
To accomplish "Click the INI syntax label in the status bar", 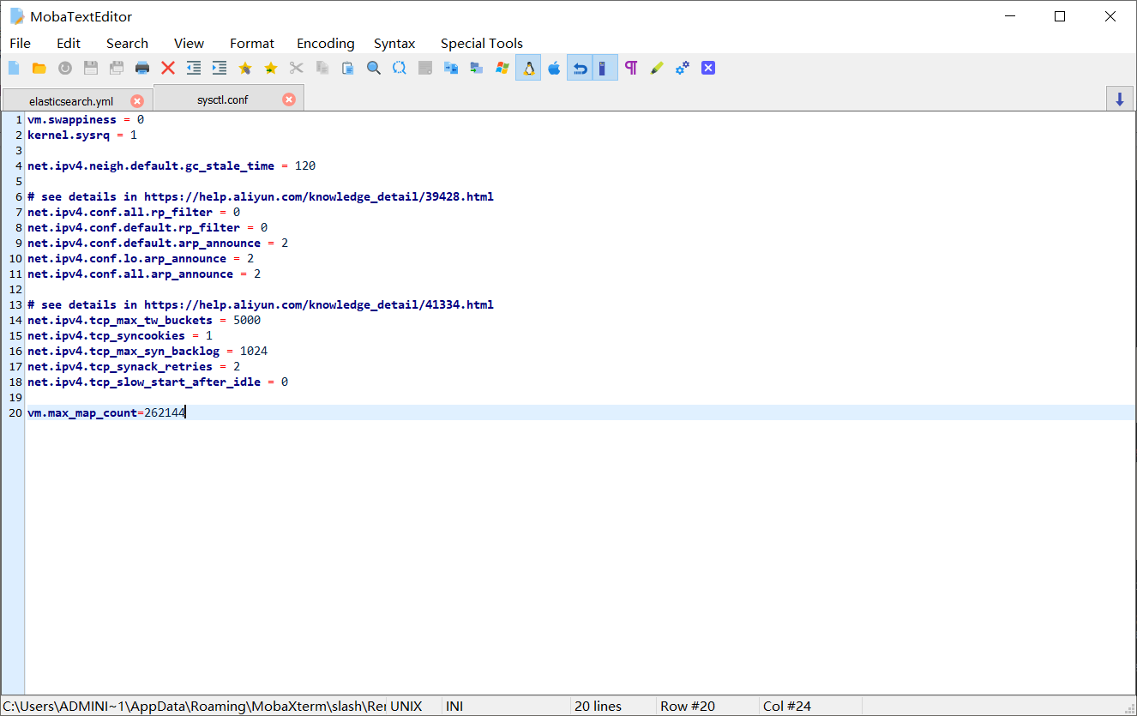I will pyautogui.click(x=454, y=707).
